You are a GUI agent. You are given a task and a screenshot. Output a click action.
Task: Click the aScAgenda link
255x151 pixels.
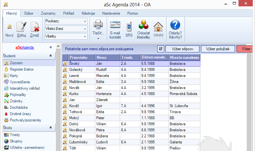pos(25,47)
